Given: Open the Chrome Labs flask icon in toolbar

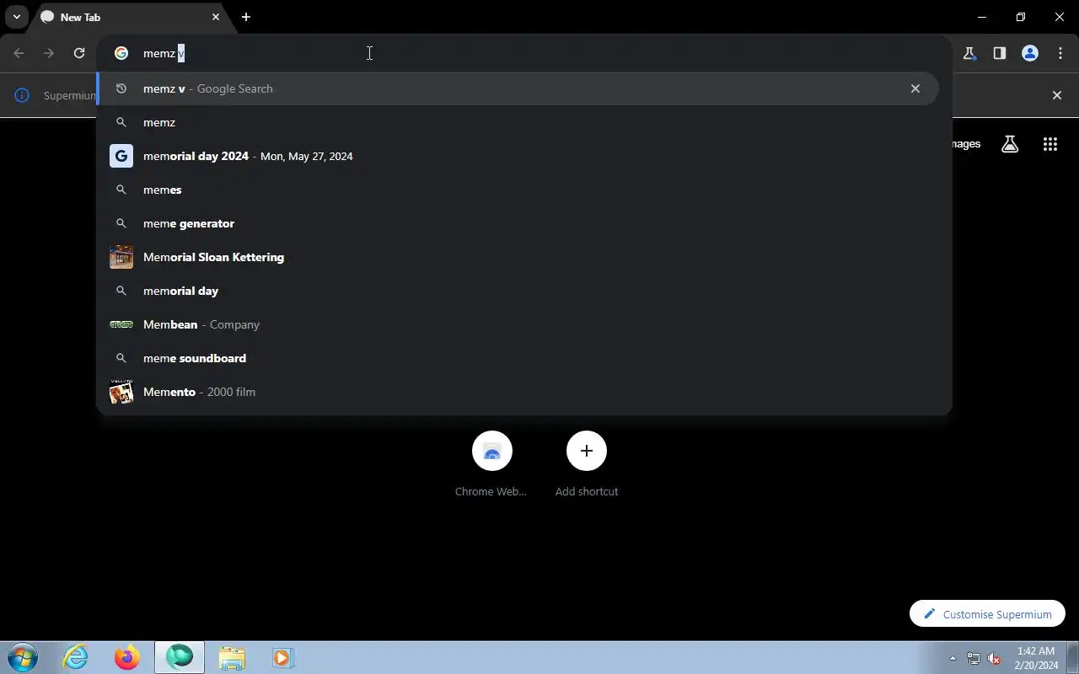Looking at the screenshot, I should click(x=969, y=53).
